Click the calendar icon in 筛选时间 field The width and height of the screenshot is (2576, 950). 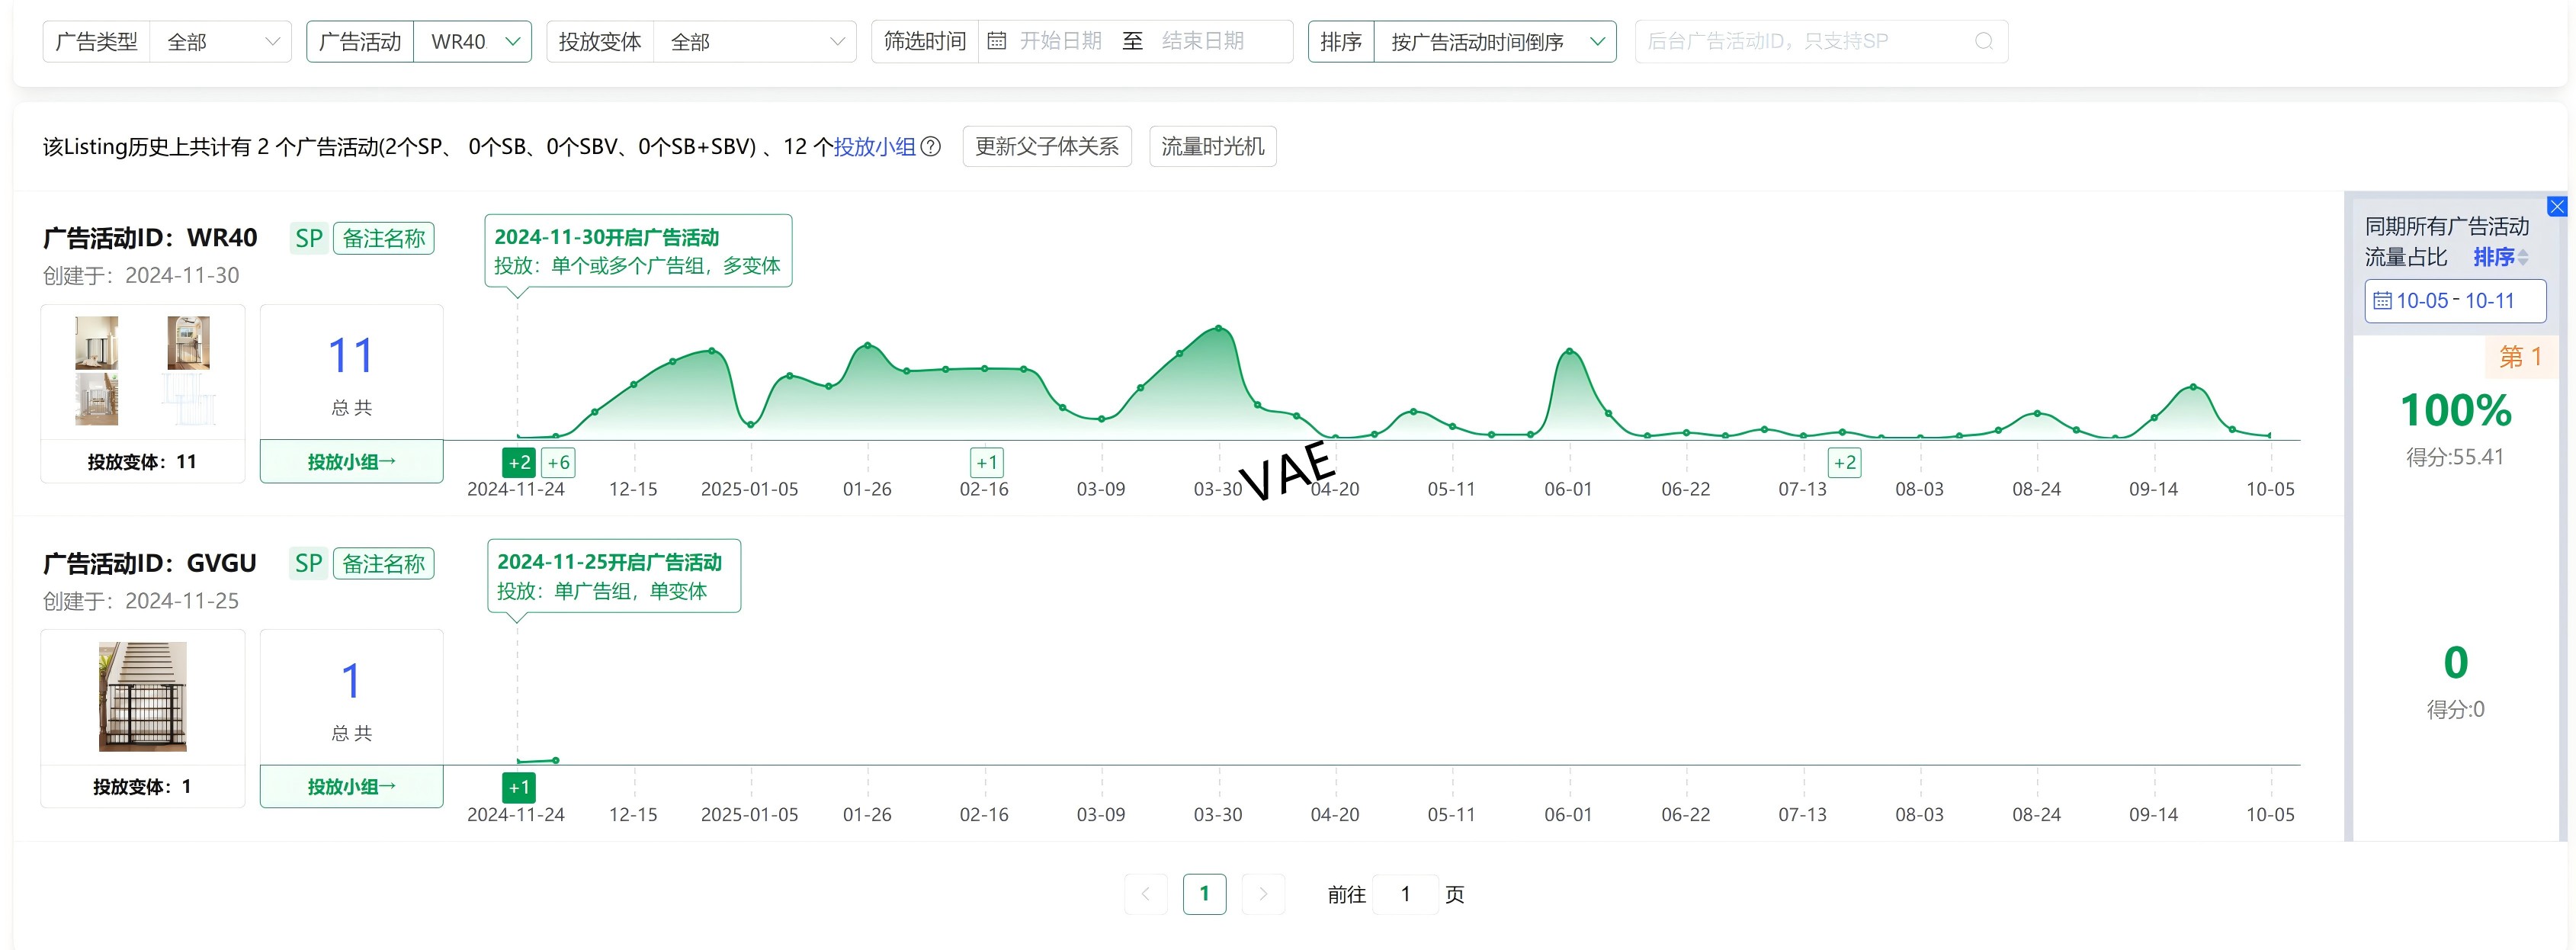tap(996, 42)
